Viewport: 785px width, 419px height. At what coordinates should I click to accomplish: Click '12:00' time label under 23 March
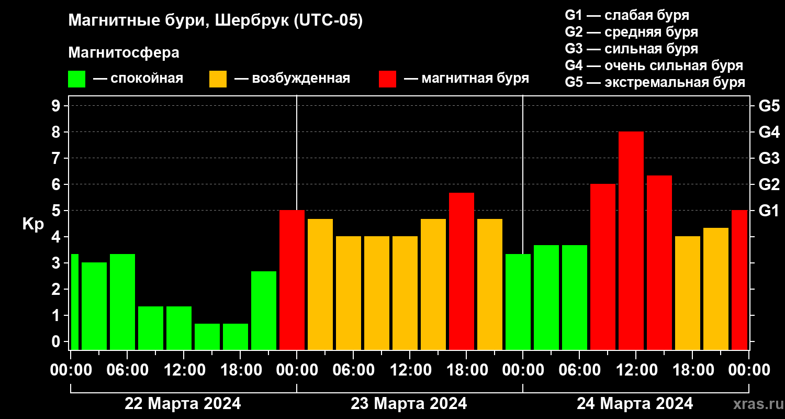[410, 370]
